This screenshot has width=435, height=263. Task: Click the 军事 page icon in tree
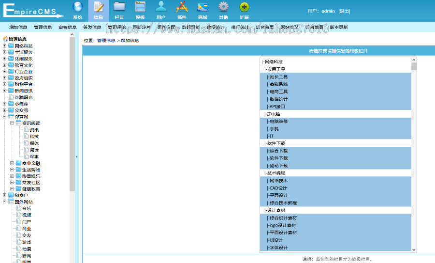[x=27, y=156]
